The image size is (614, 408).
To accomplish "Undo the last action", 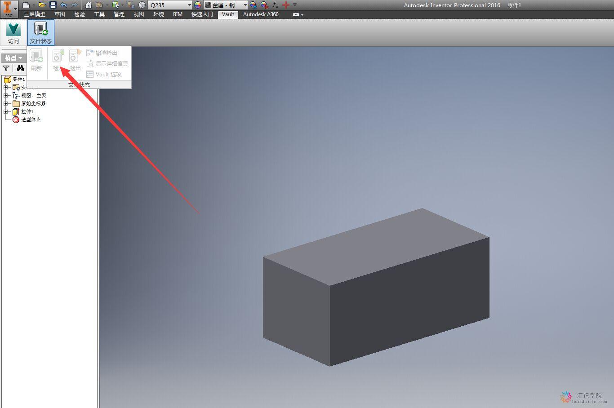I will pyautogui.click(x=64, y=5).
